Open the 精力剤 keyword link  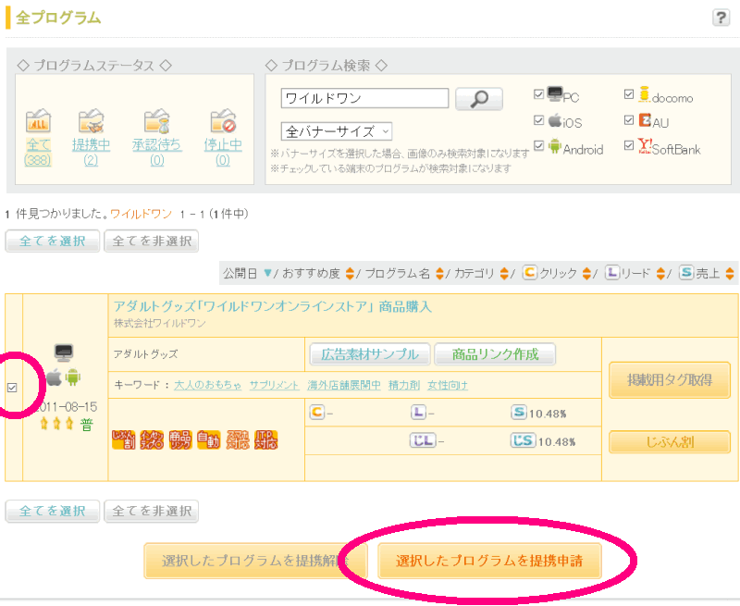(404, 385)
